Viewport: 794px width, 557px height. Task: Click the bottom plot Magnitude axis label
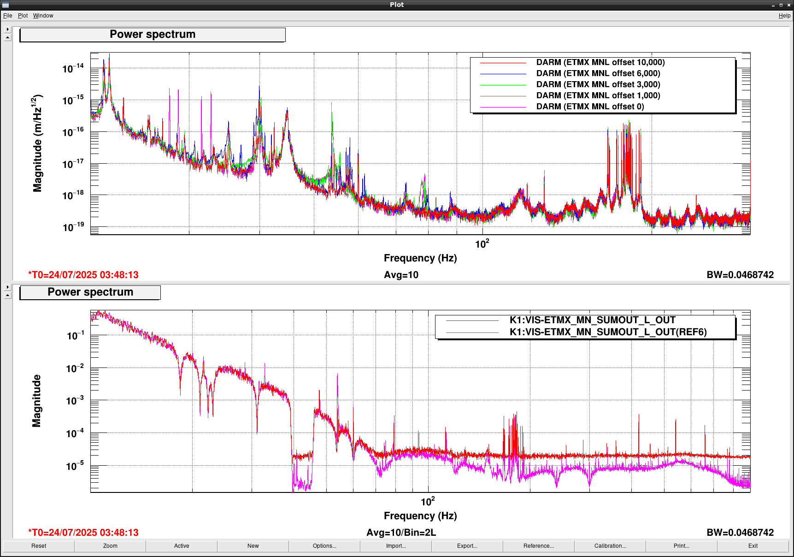(36, 401)
